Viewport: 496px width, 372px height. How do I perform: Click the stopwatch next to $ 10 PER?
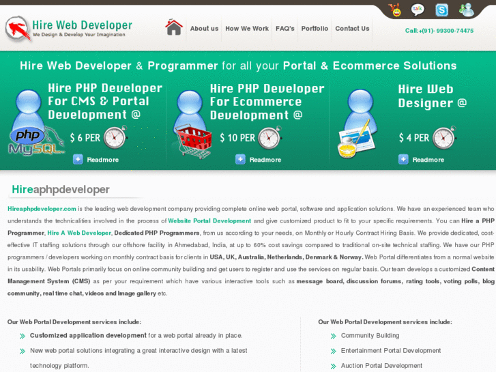269,138
